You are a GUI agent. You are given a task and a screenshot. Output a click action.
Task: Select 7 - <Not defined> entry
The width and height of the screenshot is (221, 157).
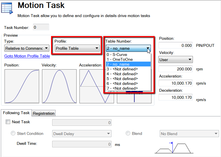click(x=129, y=88)
